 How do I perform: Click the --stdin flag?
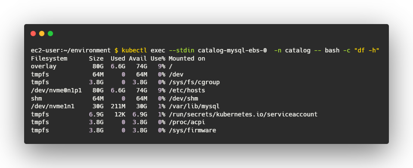pyautogui.click(x=181, y=50)
